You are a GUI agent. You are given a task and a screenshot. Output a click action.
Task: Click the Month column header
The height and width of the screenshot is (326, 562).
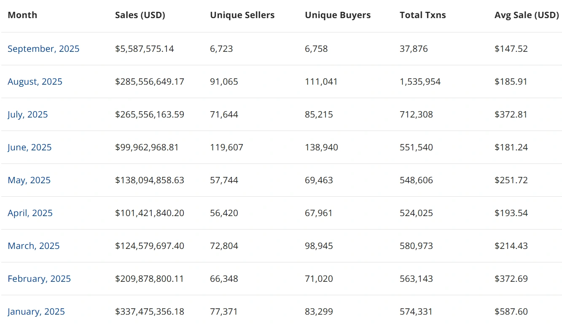click(22, 15)
